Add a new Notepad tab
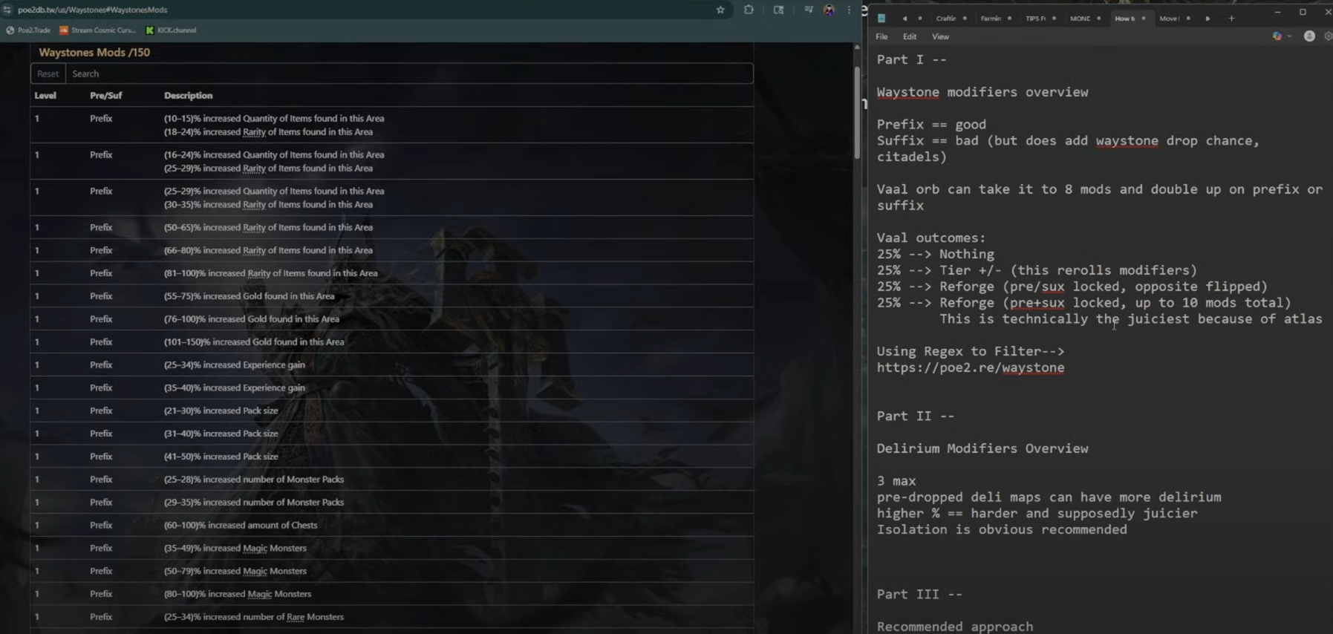This screenshot has height=634, width=1333. pos(1231,19)
